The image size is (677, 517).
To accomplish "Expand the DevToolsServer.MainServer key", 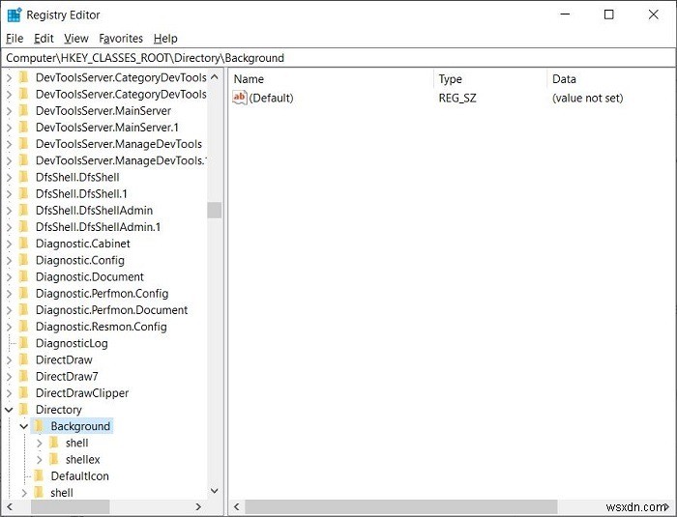I will (x=9, y=111).
